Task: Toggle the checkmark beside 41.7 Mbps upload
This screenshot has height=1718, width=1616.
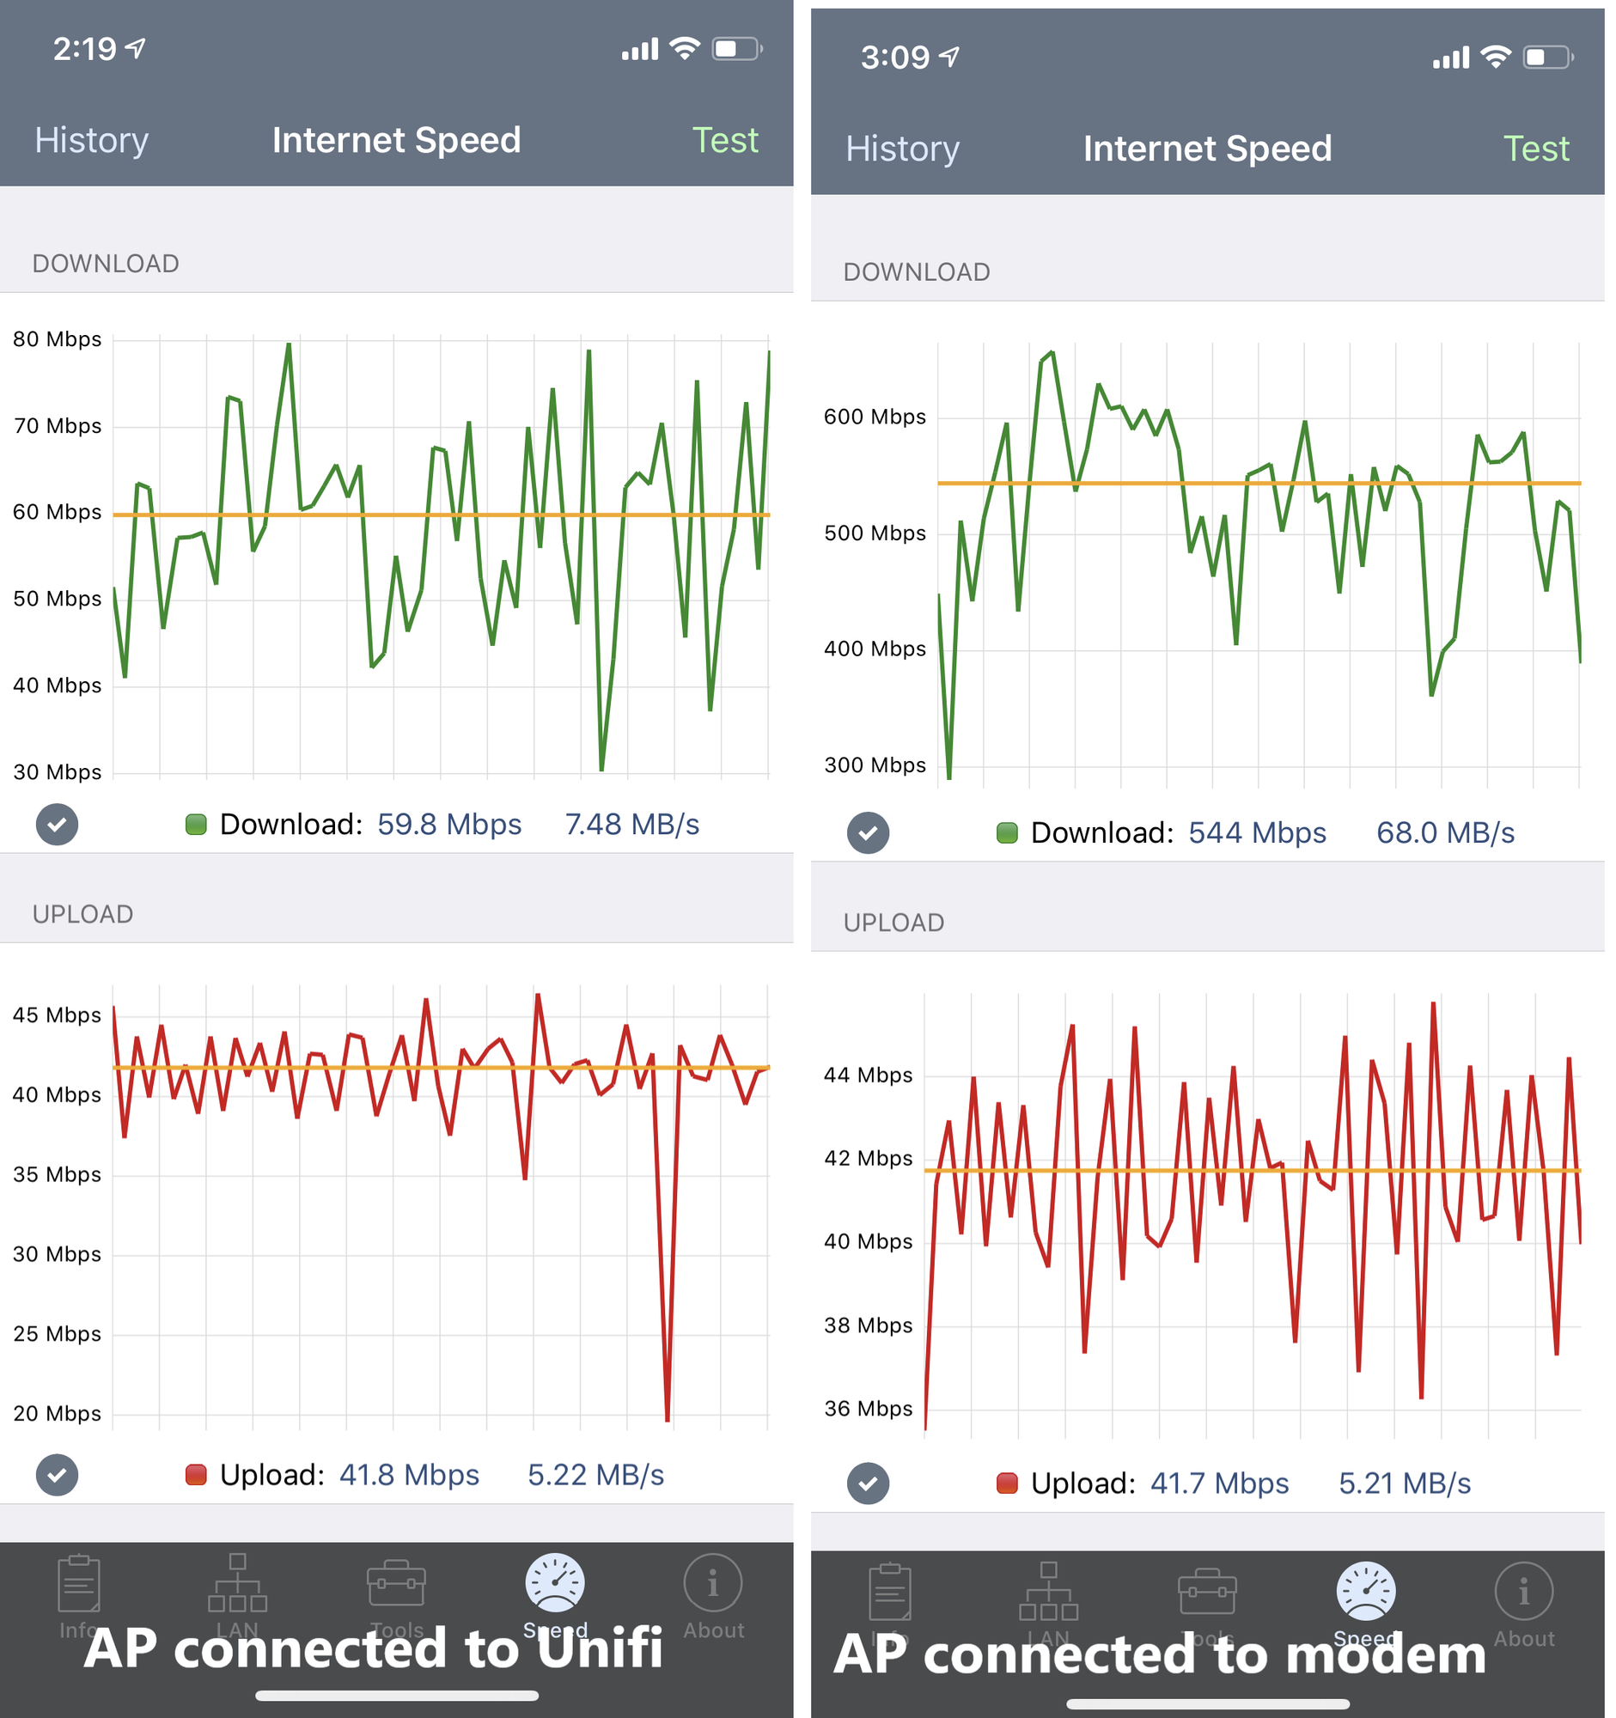Action: click(869, 1484)
